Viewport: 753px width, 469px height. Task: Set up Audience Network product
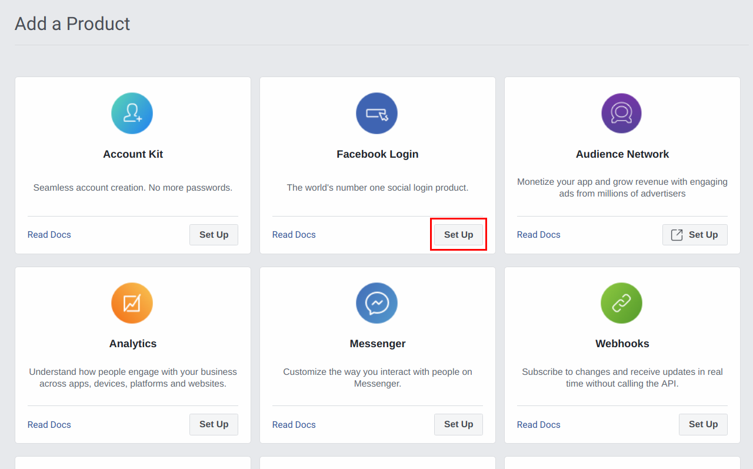click(695, 235)
